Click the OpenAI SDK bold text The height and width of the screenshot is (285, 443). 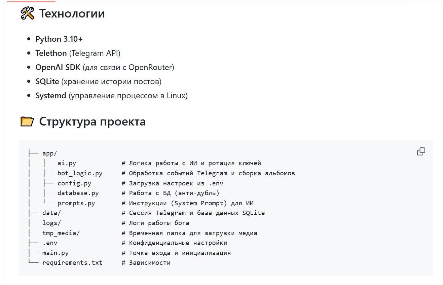(58, 67)
